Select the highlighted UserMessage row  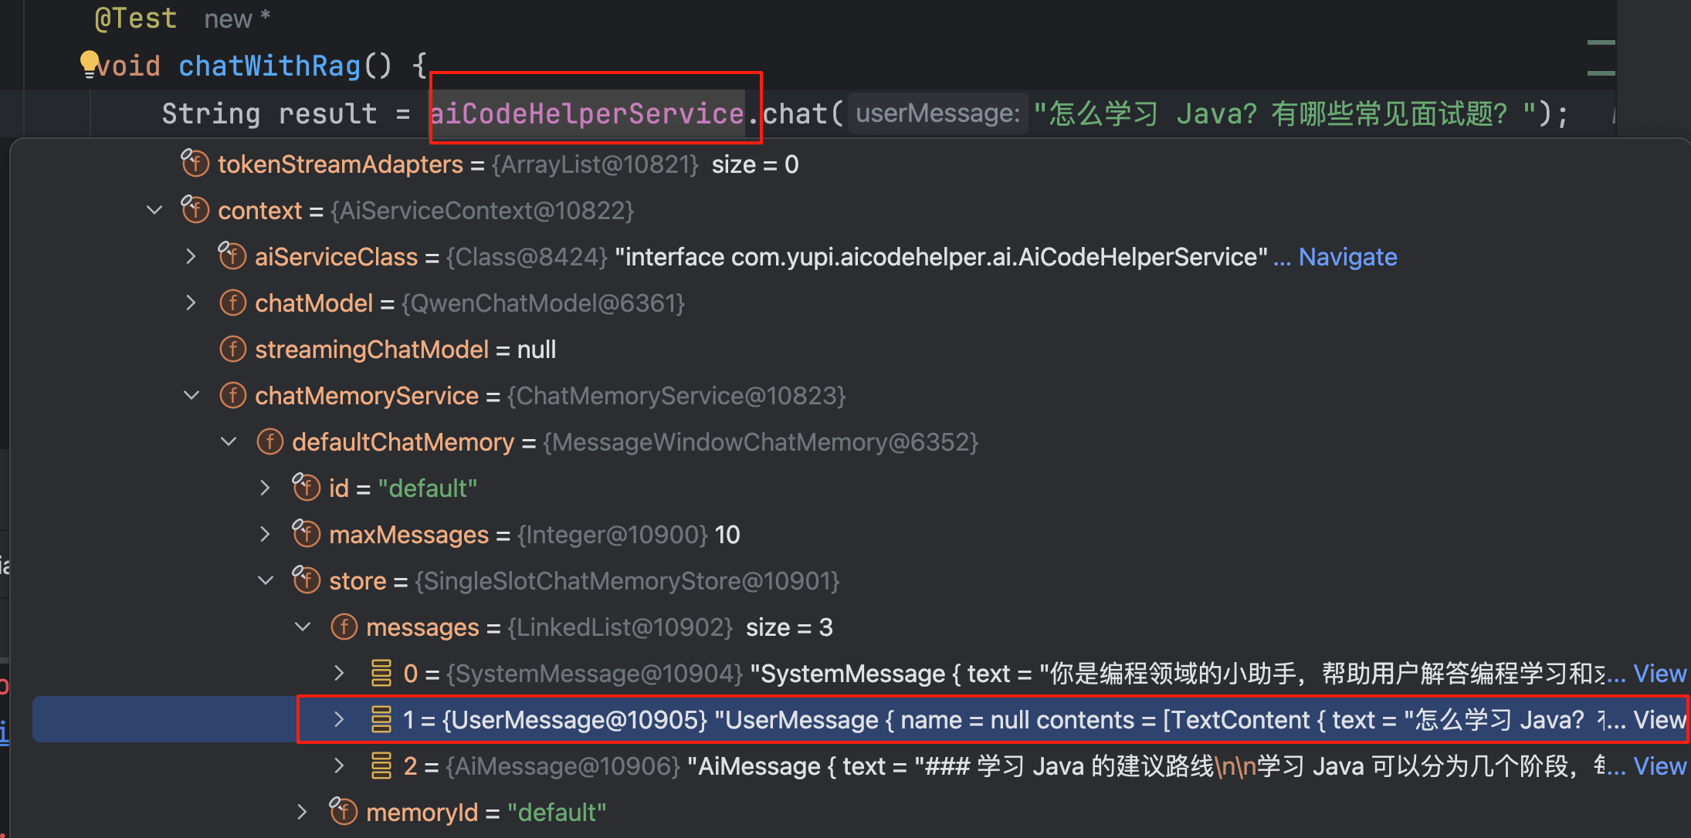click(x=849, y=718)
